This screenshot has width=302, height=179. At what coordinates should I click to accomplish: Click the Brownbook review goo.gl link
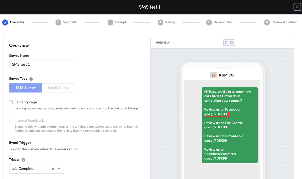point(215,141)
